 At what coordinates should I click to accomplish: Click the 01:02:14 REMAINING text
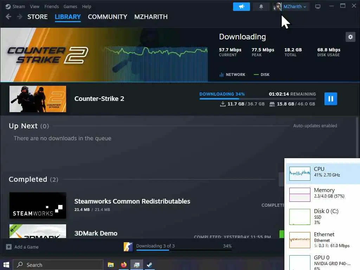(292, 94)
